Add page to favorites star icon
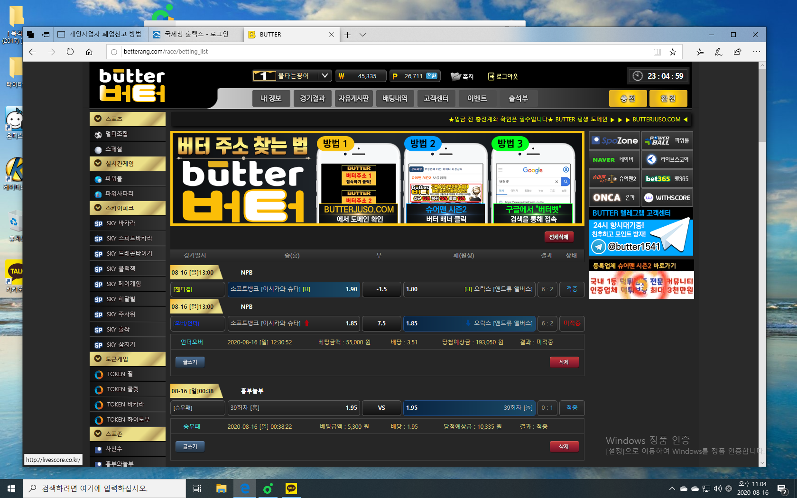This screenshot has height=498, width=797. tap(672, 52)
